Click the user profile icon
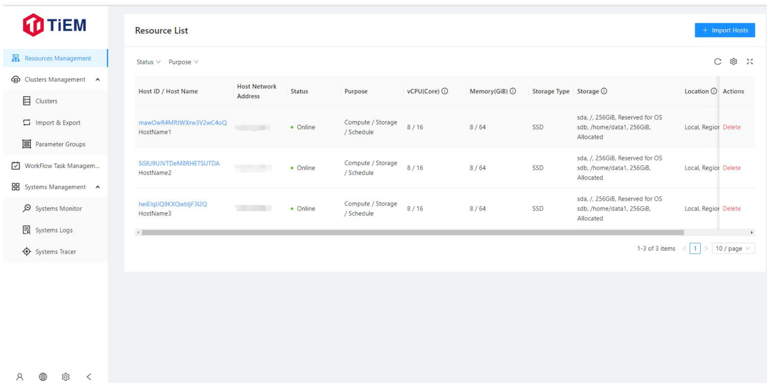Image resolution: width=768 pixels, height=390 pixels. pyautogui.click(x=20, y=377)
